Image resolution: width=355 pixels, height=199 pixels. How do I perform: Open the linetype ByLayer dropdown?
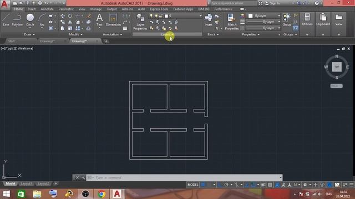click(x=263, y=28)
